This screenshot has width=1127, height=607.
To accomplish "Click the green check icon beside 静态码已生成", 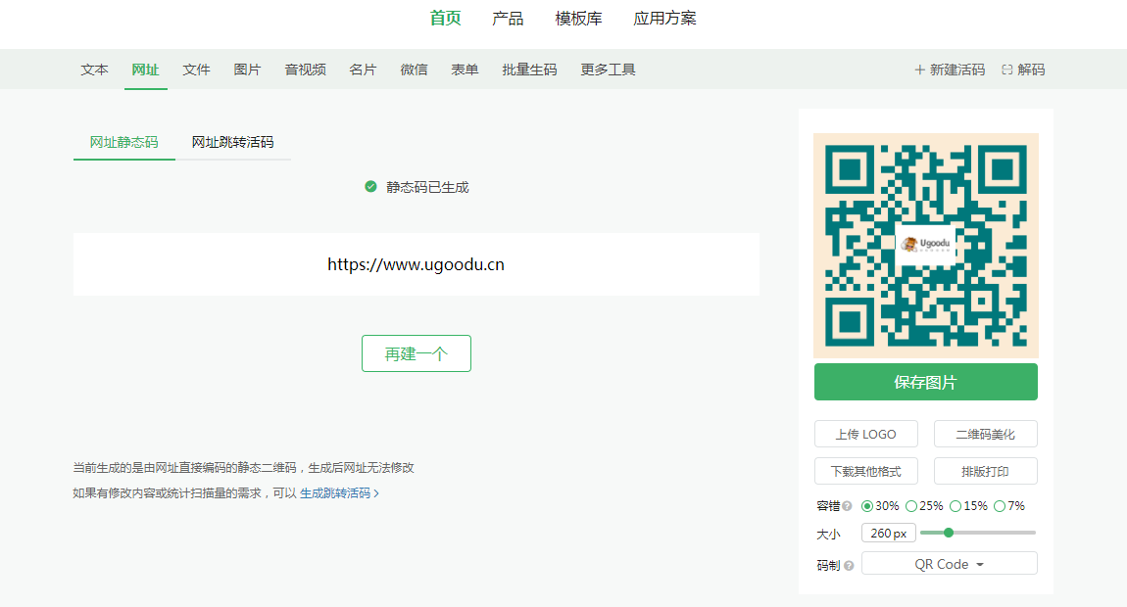I will pos(370,187).
